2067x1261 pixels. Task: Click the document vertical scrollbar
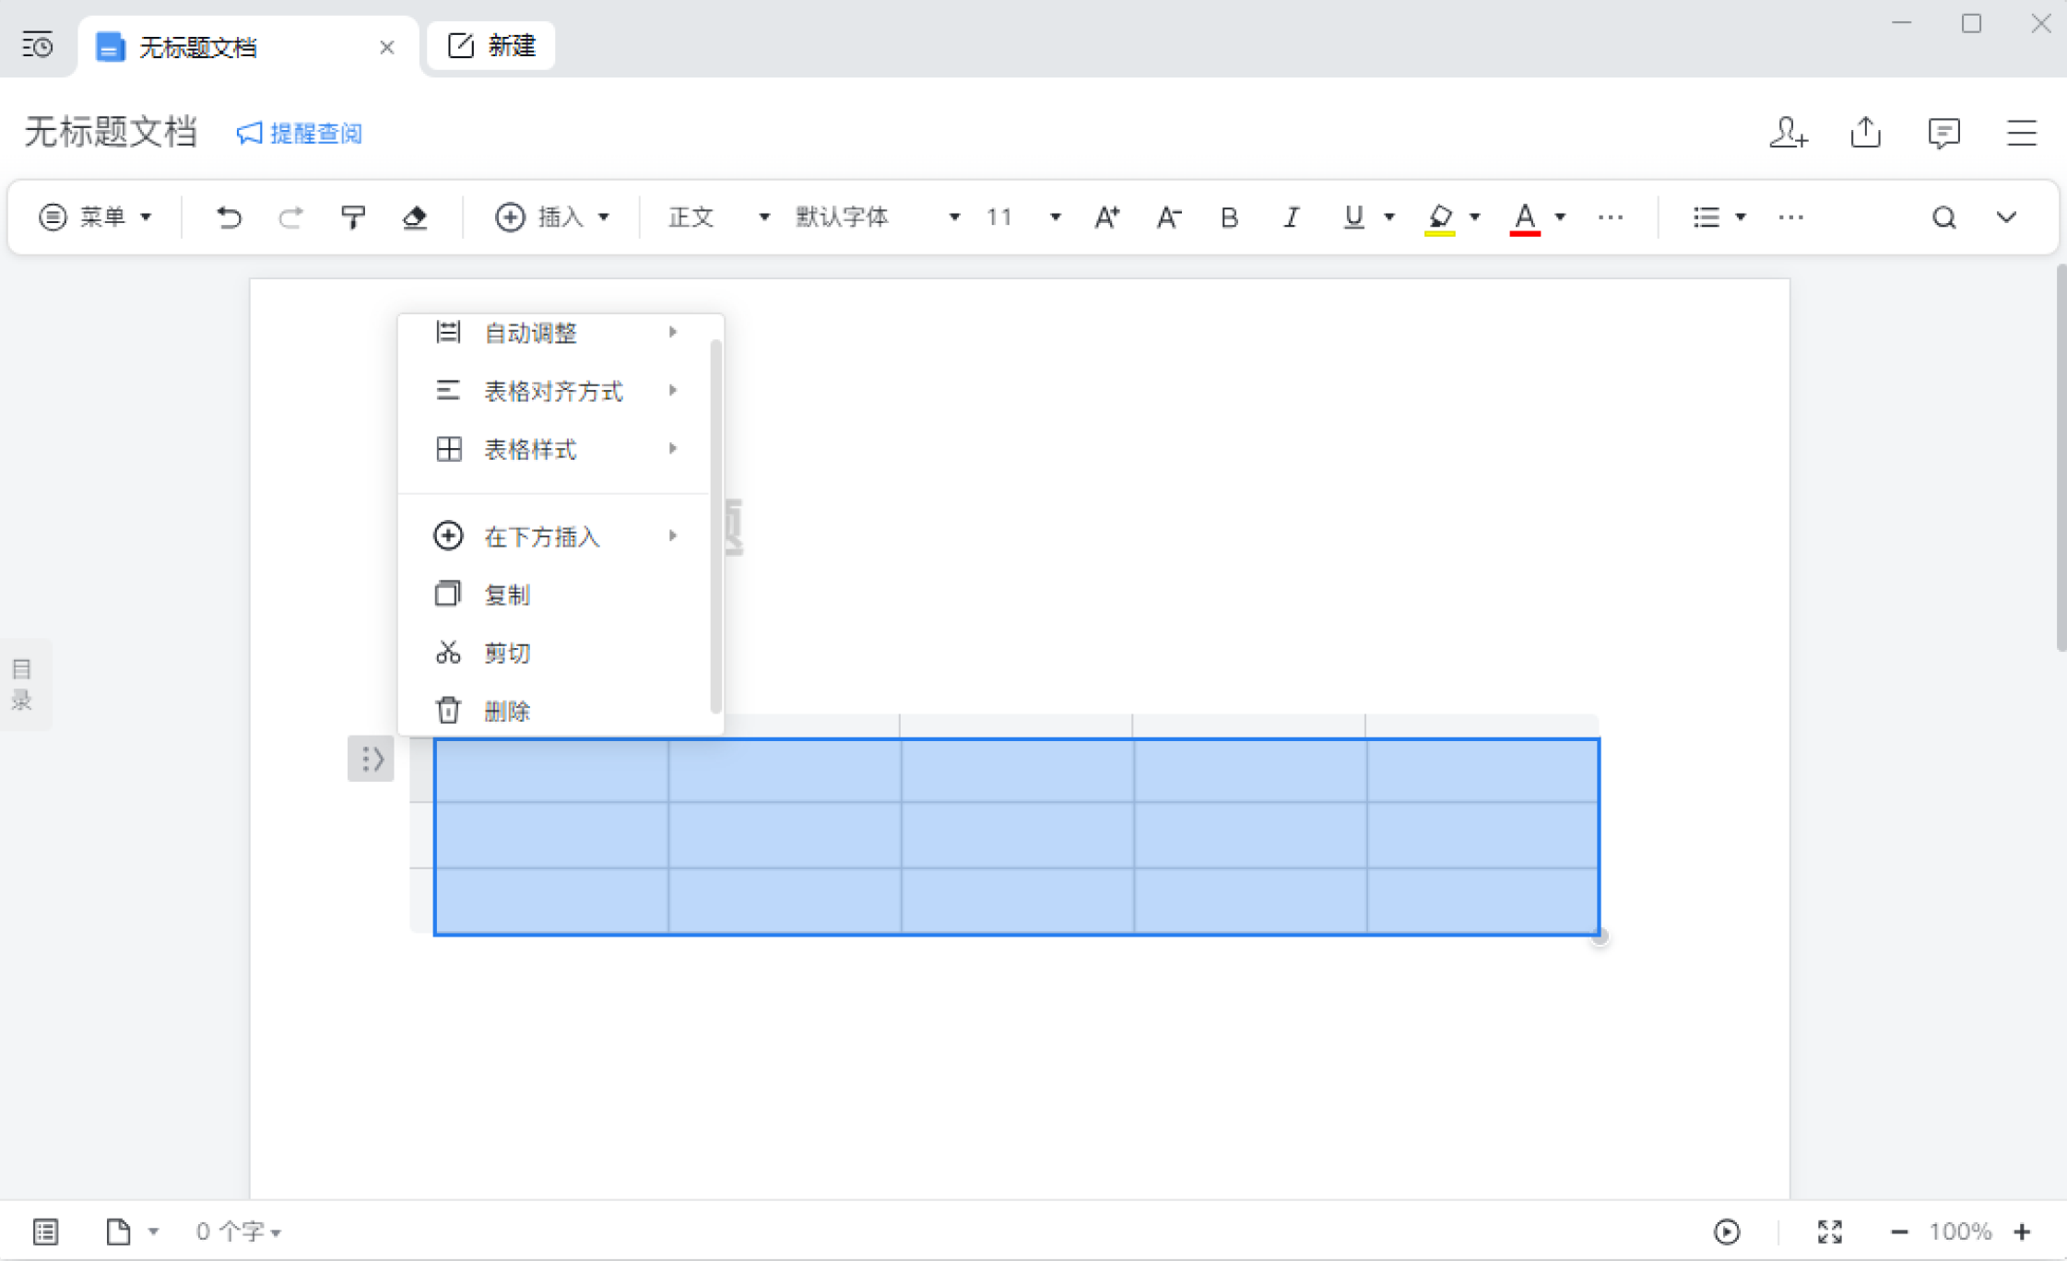click(2061, 458)
